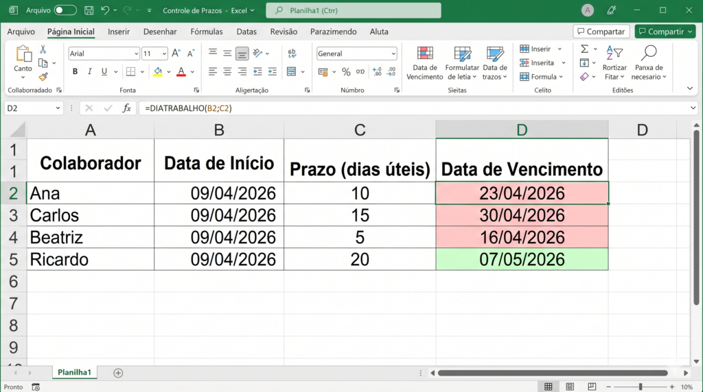This screenshot has height=392, width=703.
Task: Toggle bottom align
Action: point(242,53)
